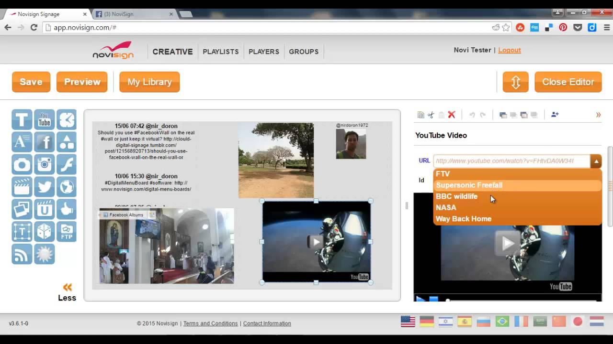This screenshot has height=344, width=613.
Task: Select Supersonic Freefall preset
Action: (x=517, y=185)
